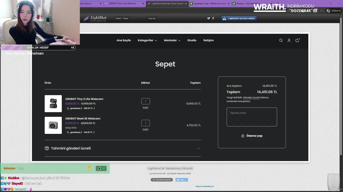The width and height of the screenshot is (343, 192).
Task: Switch to gozdebae Clips Kick tab
Action: pyautogui.click(x=210, y=3)
